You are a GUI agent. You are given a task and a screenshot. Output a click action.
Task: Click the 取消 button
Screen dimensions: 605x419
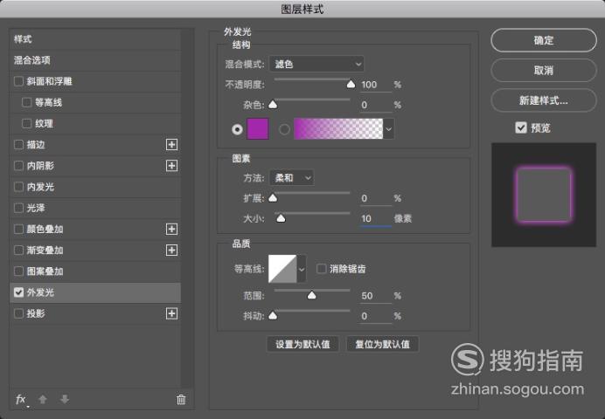pyautogui.click(x=544, y=71)
